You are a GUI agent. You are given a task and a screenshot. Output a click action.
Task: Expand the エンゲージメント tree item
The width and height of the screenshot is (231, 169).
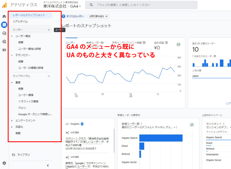[x=12, y=121]
